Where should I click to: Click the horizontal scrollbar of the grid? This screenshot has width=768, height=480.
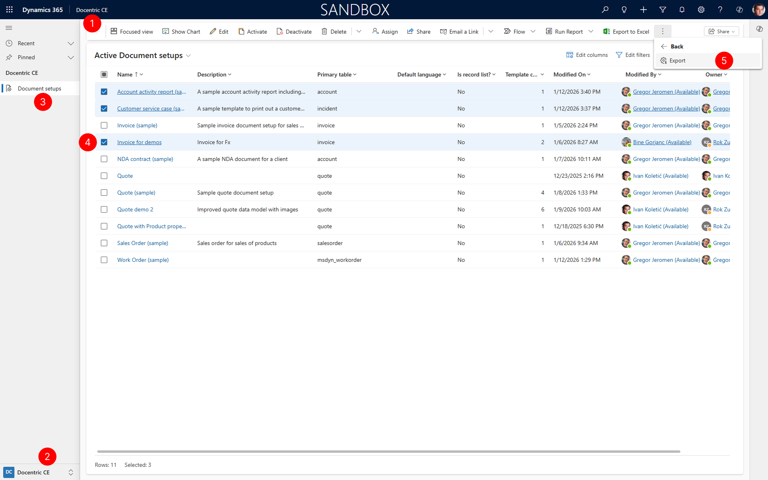389,452
